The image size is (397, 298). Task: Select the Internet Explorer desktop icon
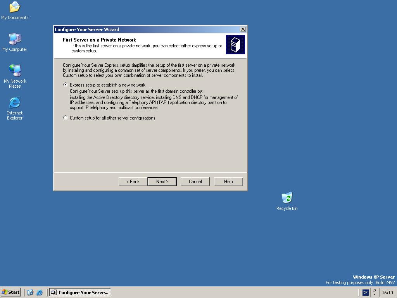[15, 108]
